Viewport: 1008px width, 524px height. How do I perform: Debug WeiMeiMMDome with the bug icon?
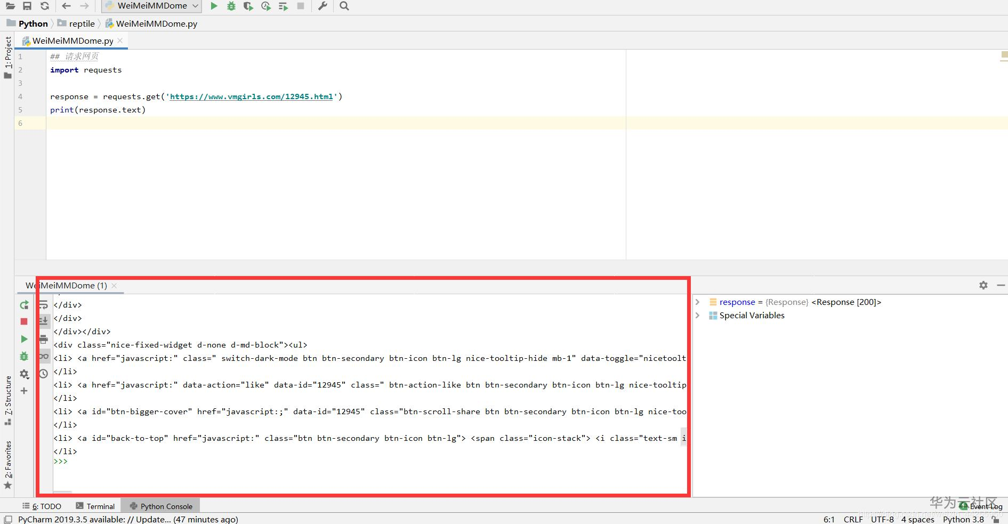[231, 6]
